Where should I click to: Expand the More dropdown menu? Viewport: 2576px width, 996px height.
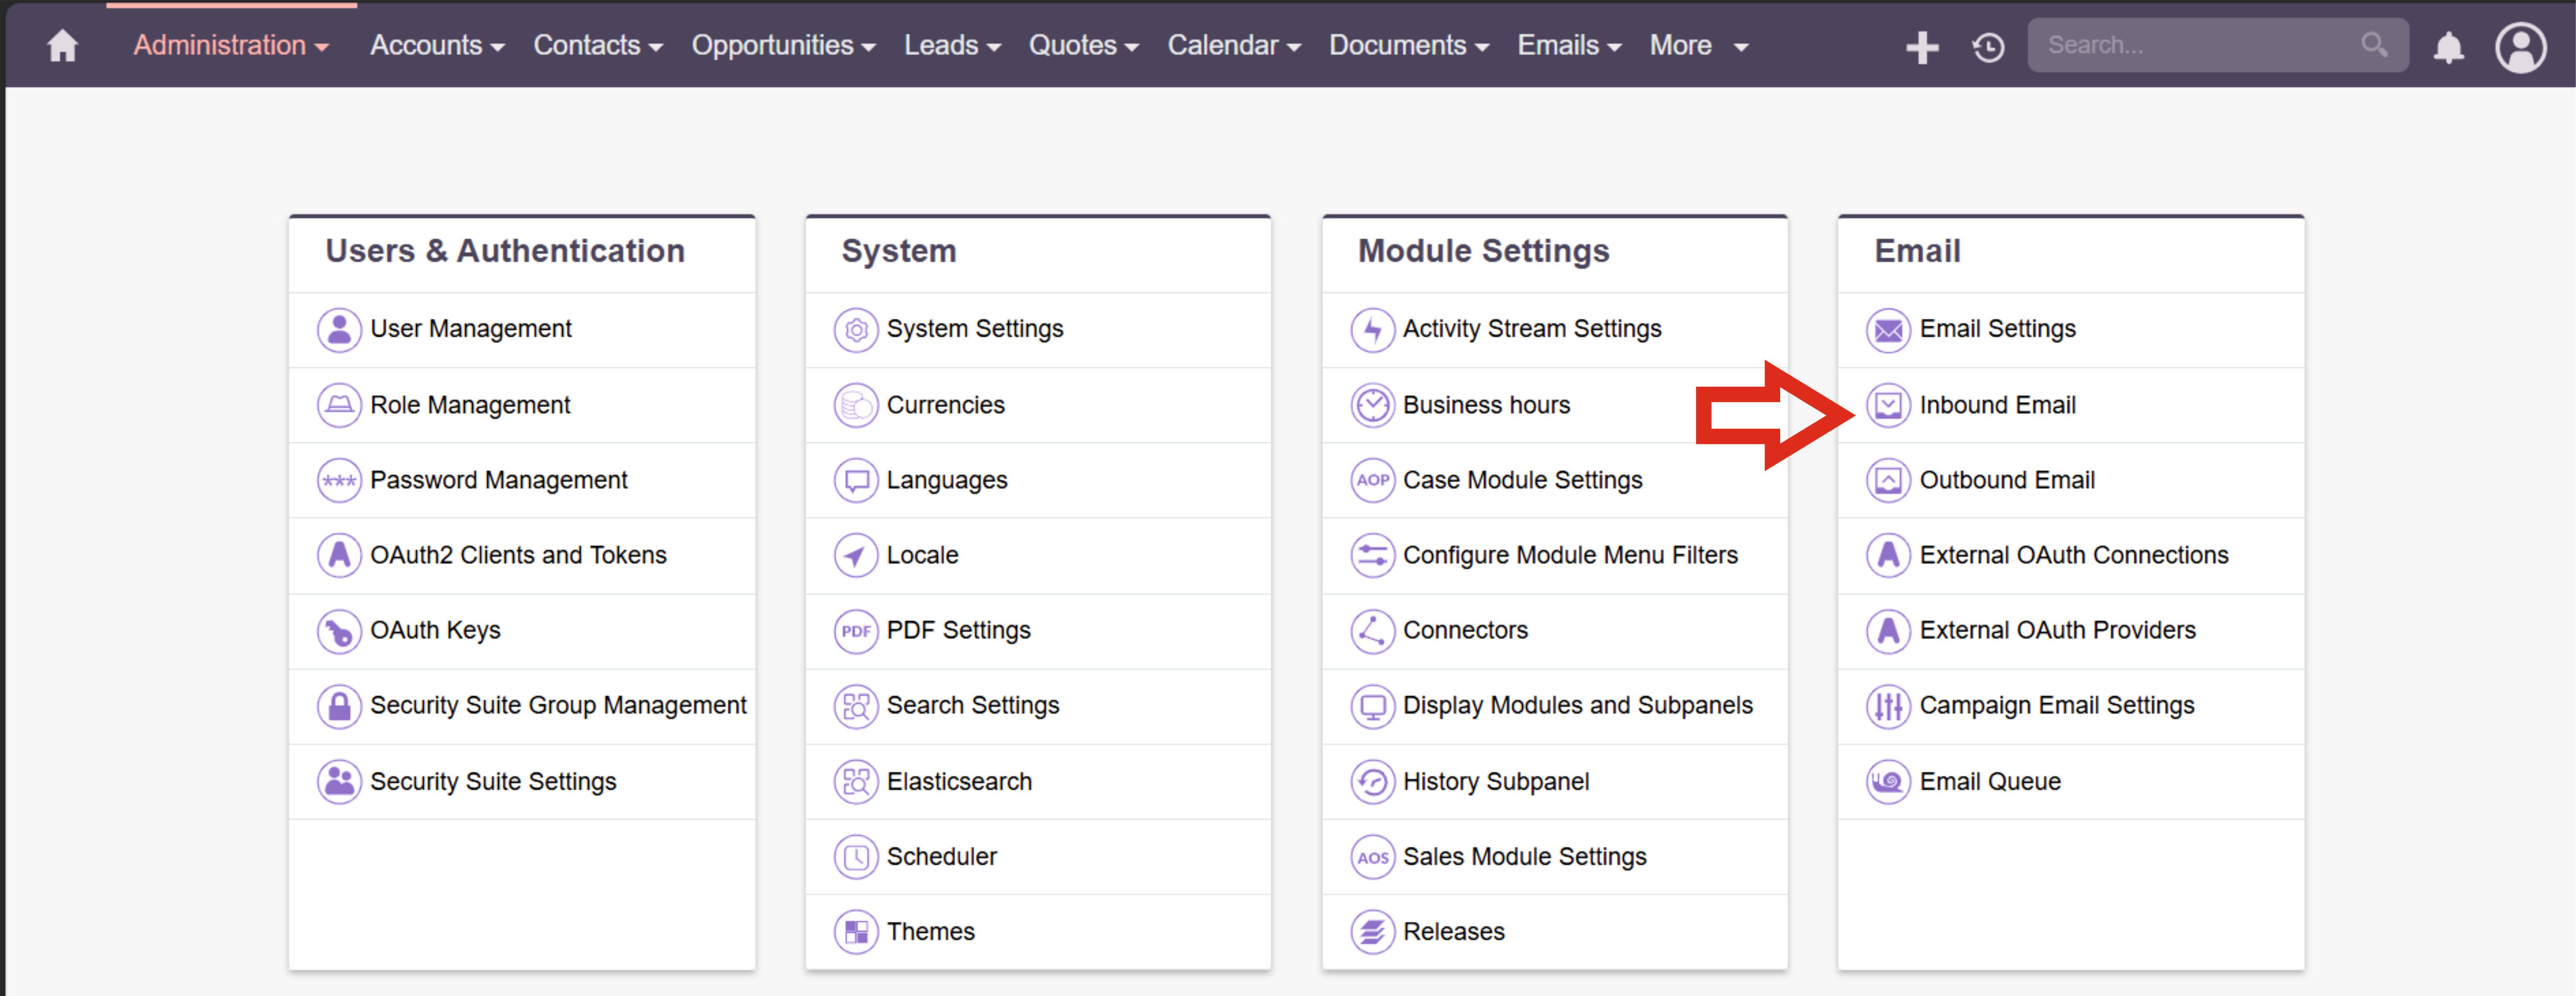(x=1697, y=46)
